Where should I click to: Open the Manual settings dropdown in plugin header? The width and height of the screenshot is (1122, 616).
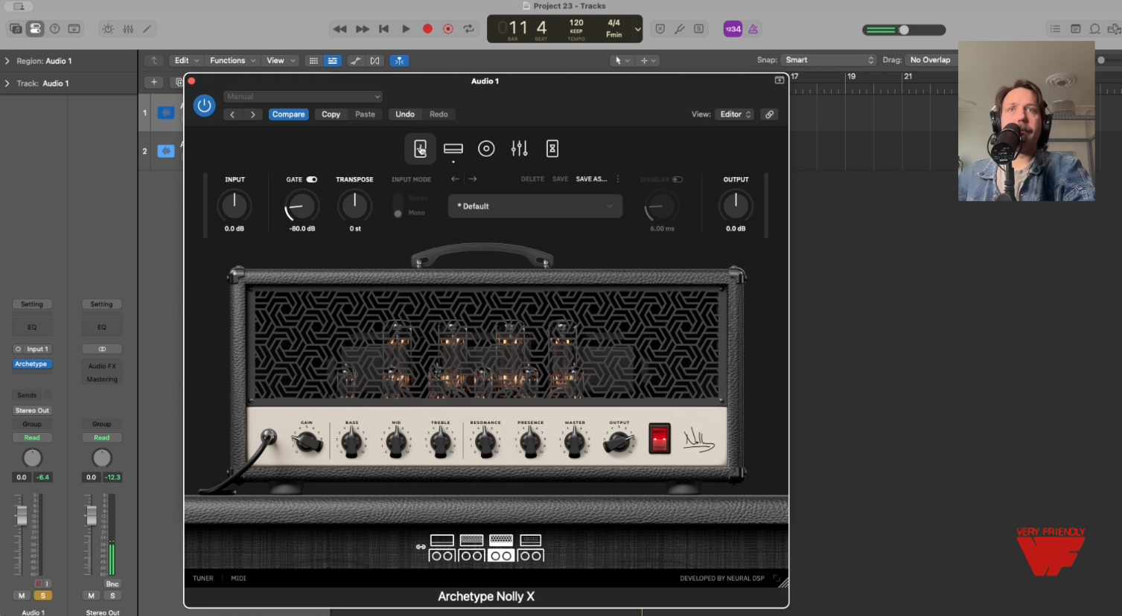click(303, 97)
